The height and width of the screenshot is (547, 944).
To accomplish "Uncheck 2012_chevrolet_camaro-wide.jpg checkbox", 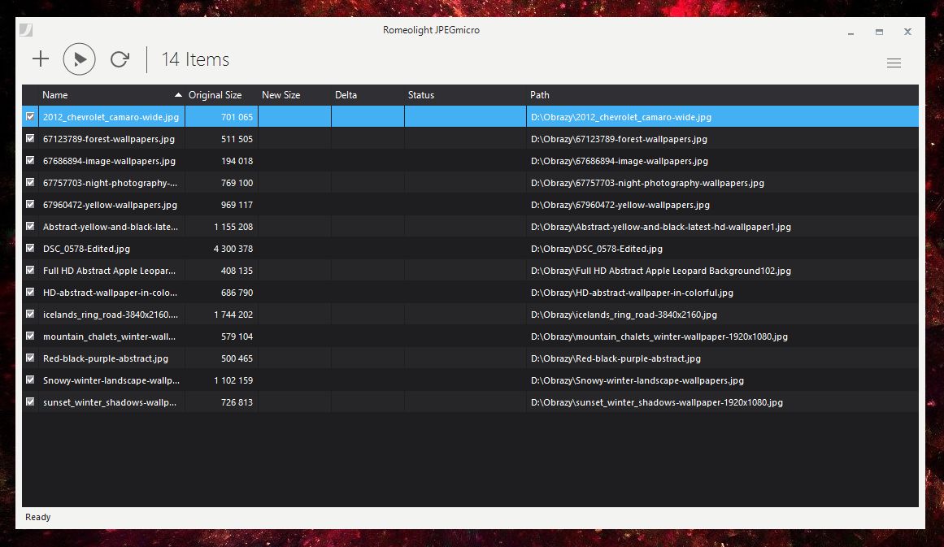I will pyautogui.click(x=30, y=117).
